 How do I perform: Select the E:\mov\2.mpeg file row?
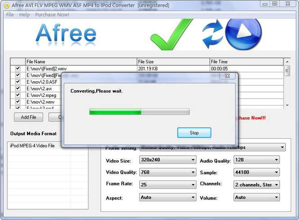(x=41, y=95)
